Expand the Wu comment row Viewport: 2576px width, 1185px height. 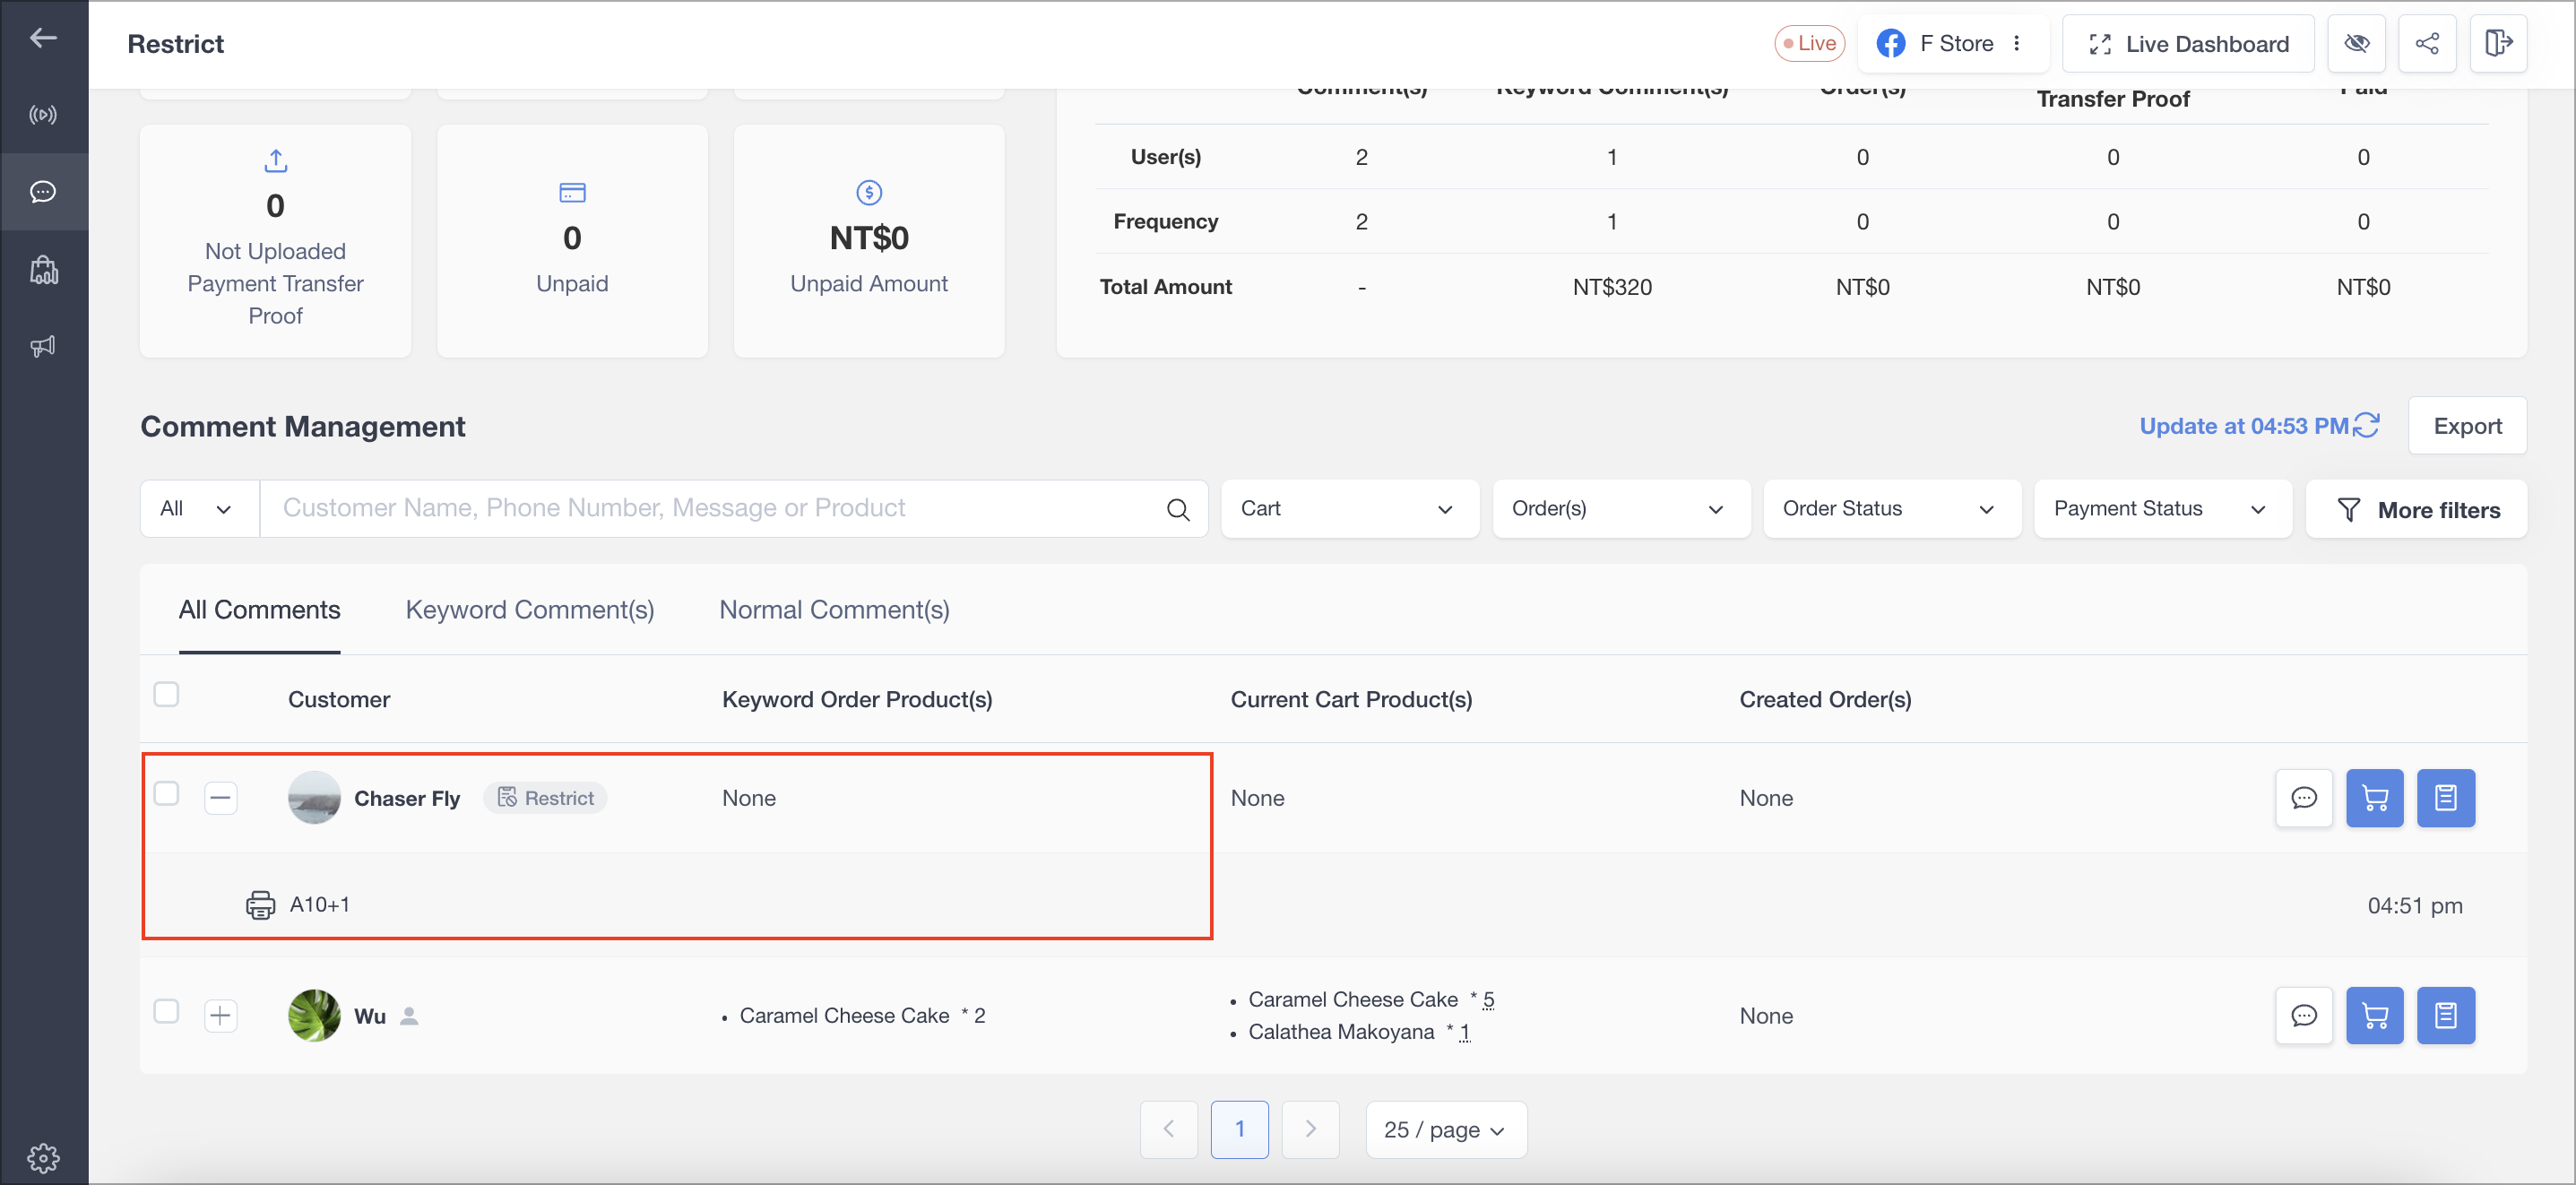point(221,1016)
